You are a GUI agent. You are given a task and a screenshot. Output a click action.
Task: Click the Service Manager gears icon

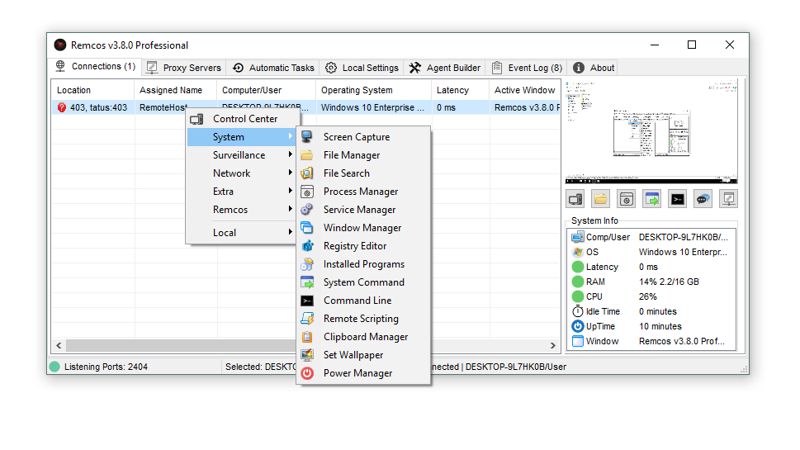(x=307, y=210)
